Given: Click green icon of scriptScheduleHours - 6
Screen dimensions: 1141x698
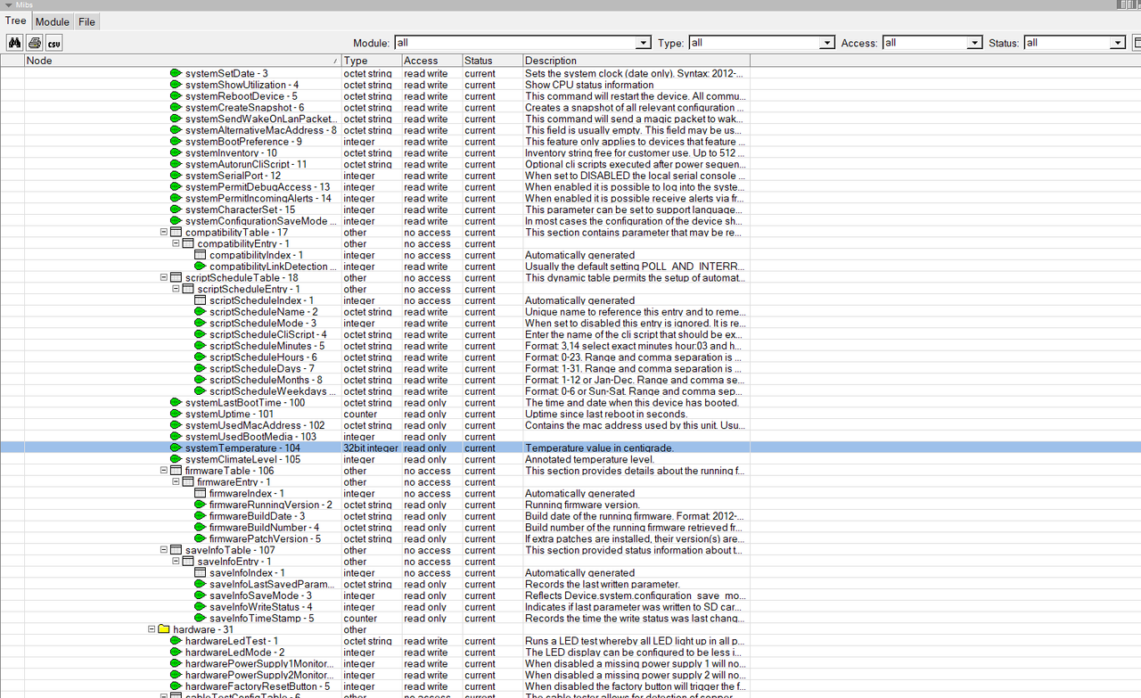Looking at the screenshot, I should (x=201, y=357).
